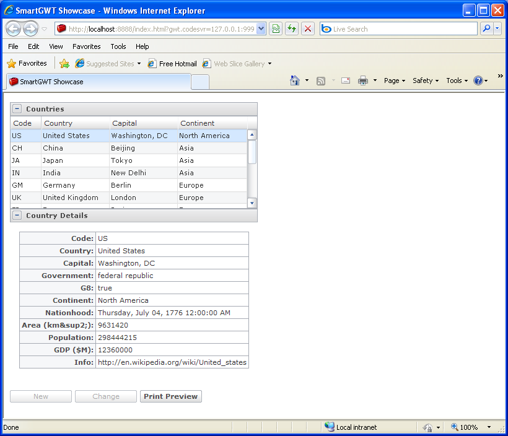Open the File menu
Viewport: 508px width, 436px height.
pos(13,46)
